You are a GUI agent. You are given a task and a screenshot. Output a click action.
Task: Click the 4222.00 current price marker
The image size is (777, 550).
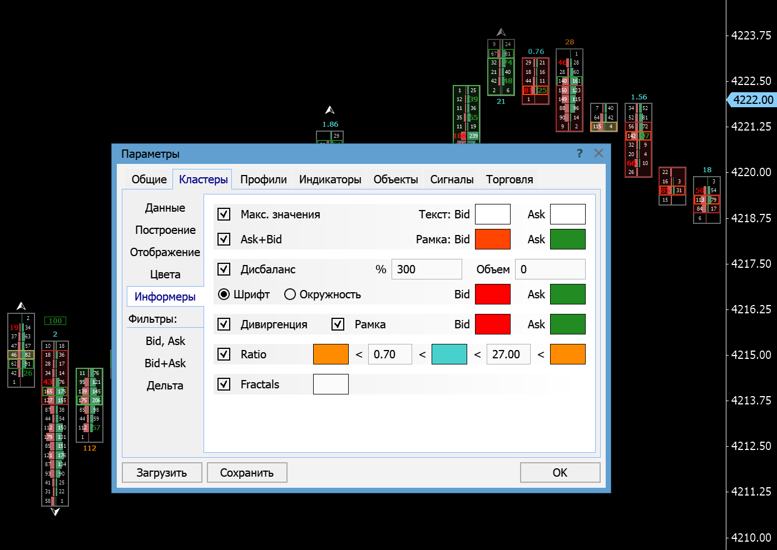pos(753,100)
